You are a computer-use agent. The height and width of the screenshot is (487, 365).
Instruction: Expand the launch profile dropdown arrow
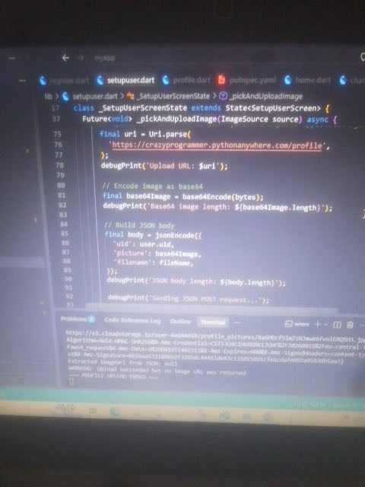325,325
